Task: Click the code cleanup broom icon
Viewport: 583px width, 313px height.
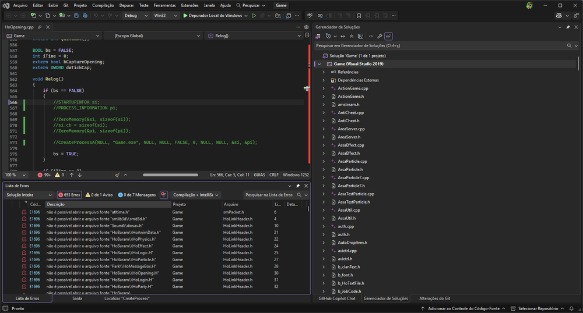Action: (x=117, y=175)
